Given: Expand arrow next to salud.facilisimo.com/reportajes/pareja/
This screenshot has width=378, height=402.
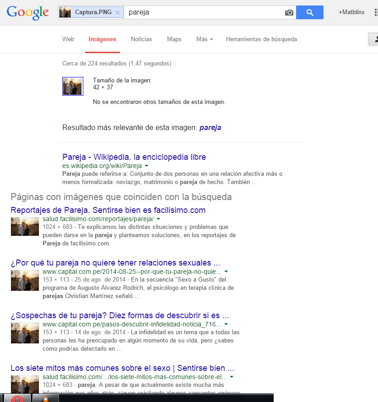Looking at the screenshot, I should click(x=158, y=219).
